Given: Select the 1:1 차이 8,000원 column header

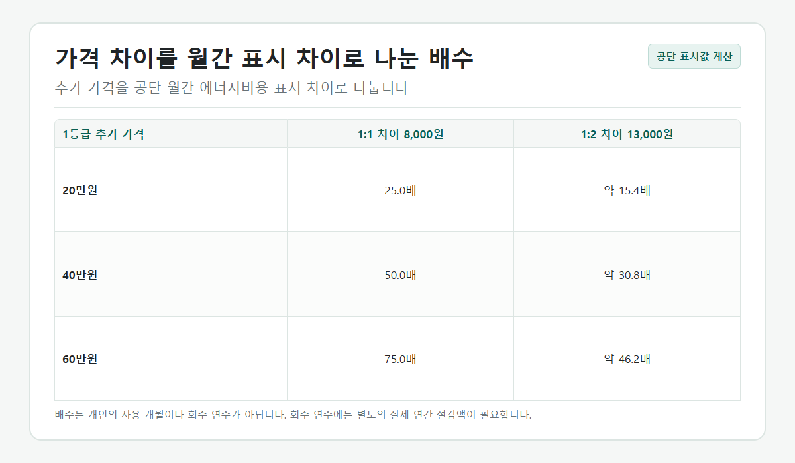Looking at the screenshot, I should 400,134.
